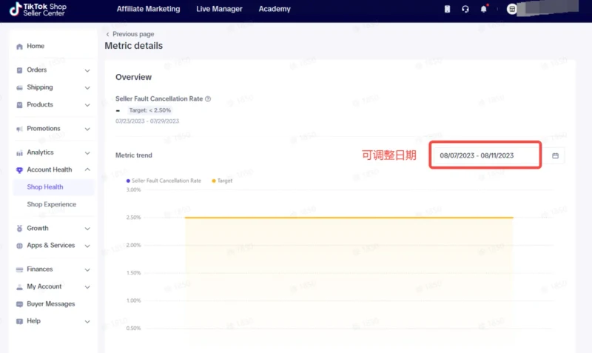Viewport: 592px width, 353px height.
Task: Open the calendar icon next to date range
Action: pyautogui.click(x=555, y=155)
